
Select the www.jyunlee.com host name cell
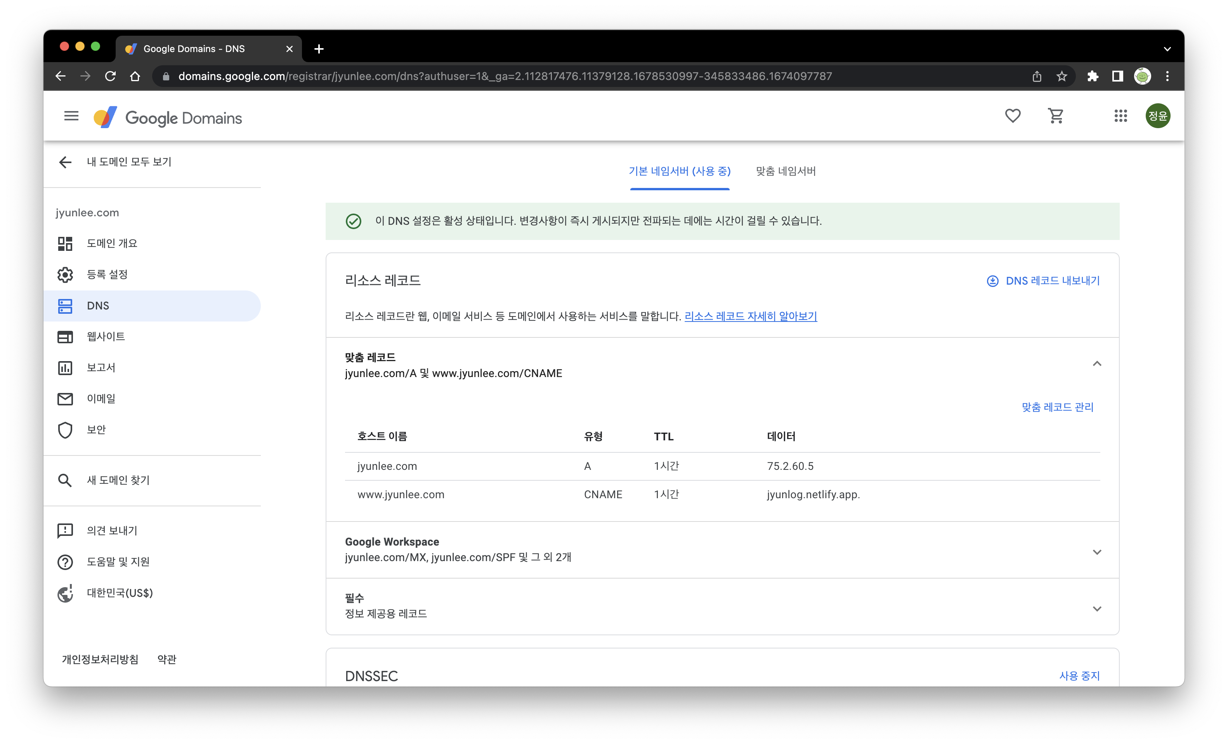pyautogui.click(x=401, y=495)
